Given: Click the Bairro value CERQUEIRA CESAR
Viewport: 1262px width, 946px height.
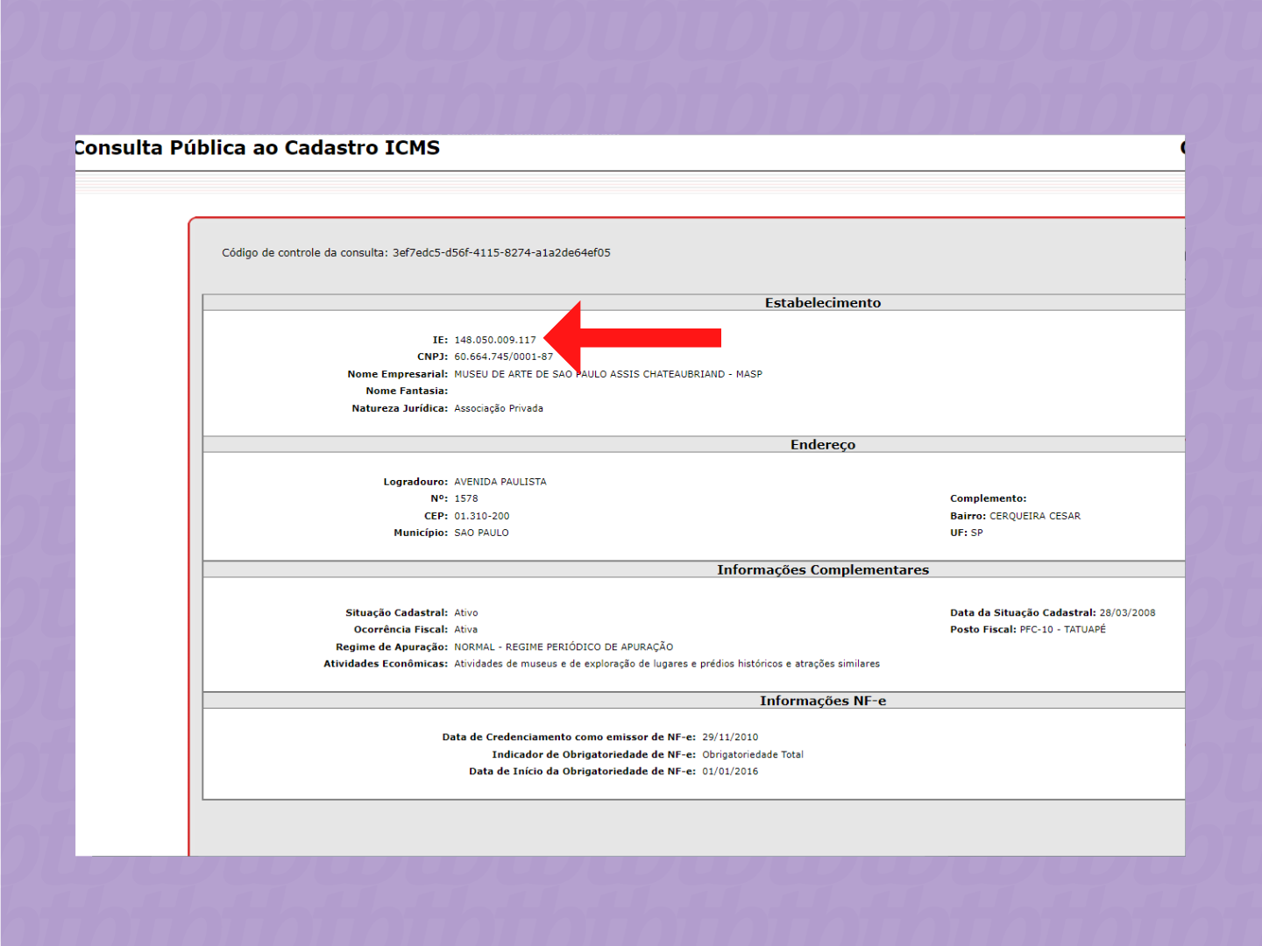Looking at the screenshot, I should [1035, 516].
